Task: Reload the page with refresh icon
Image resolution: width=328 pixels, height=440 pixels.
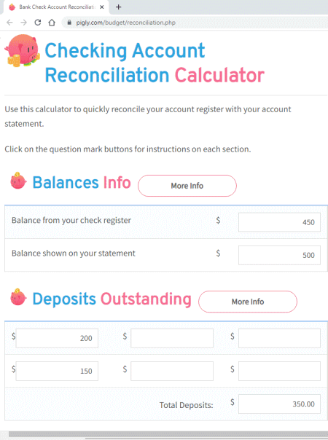Action: pyautogui.click(x=38, y=23)
